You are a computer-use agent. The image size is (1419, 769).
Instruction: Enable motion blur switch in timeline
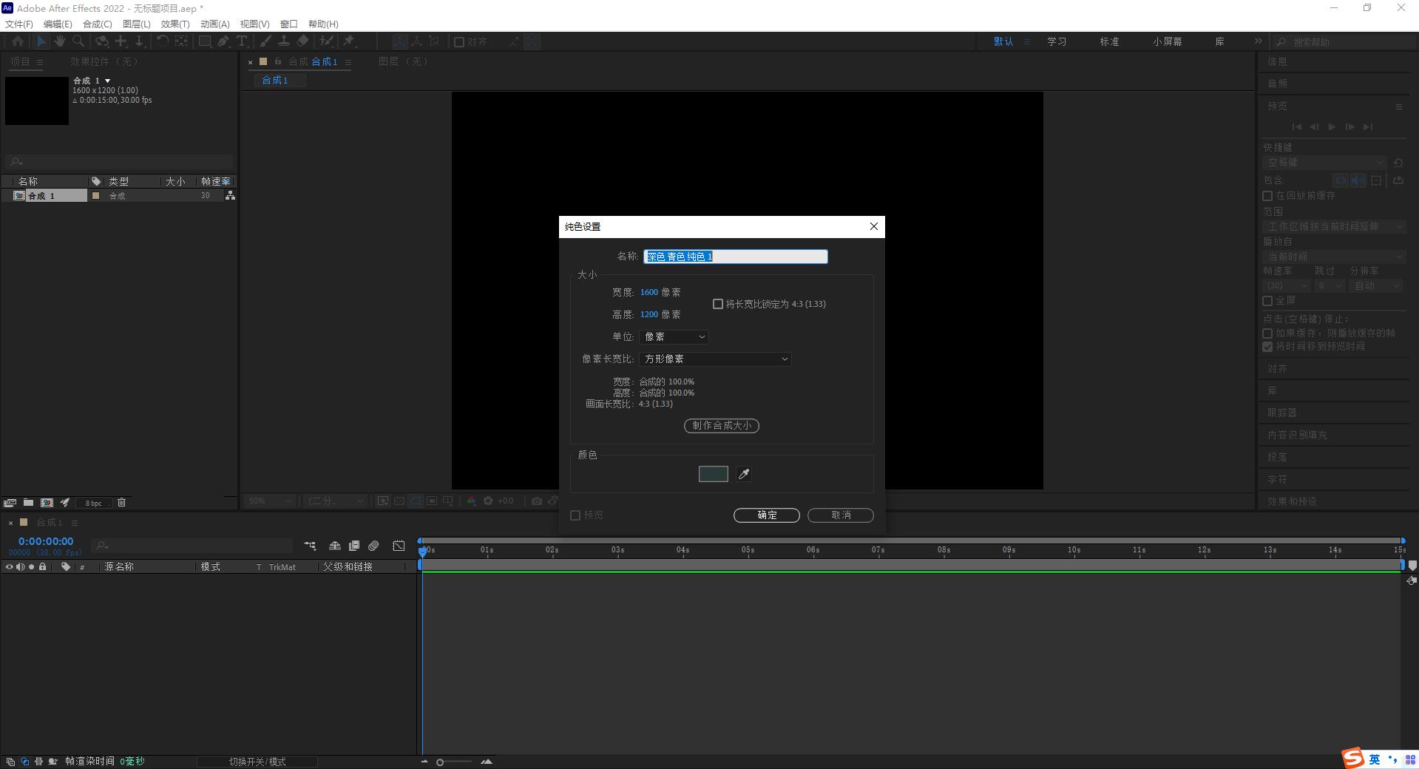click(373, 546)
